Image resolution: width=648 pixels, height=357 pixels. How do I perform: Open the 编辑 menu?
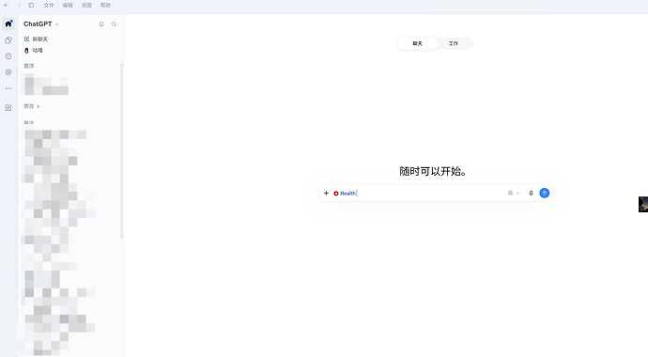[x=68, y=6]
